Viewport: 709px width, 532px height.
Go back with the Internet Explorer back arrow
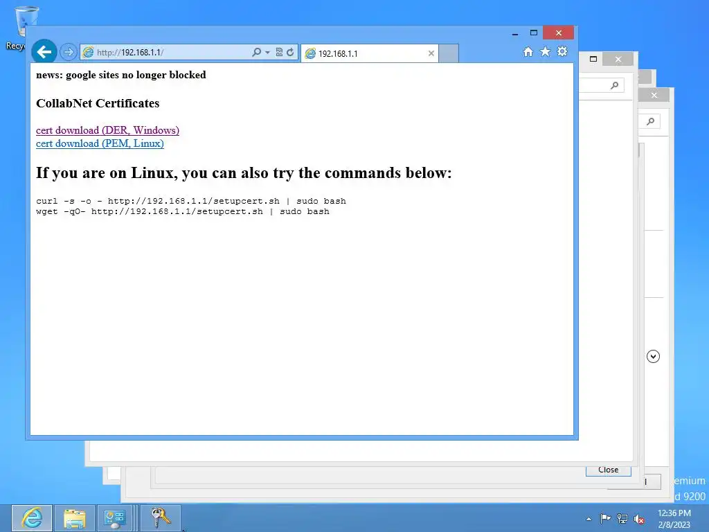[44, 52]
